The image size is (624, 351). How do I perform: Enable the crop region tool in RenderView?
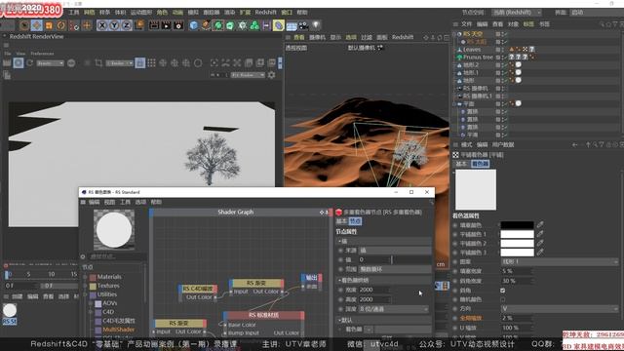(x=98, y=62)
